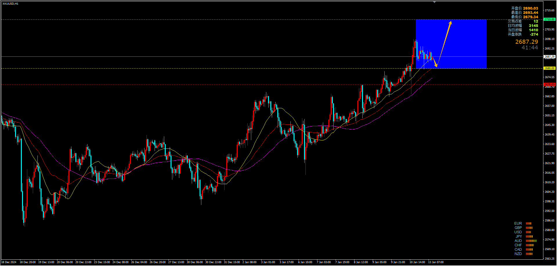
Task: Click the 27 Dec 13:00 time axis label
Action: (176, 262)
